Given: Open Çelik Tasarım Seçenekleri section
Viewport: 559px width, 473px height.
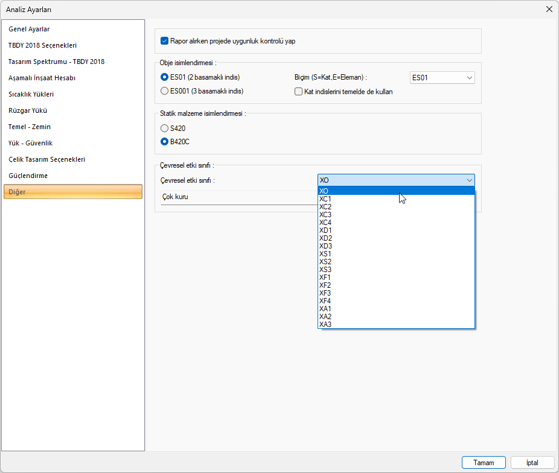Looking at the screenshot, I should coord(46,159).
